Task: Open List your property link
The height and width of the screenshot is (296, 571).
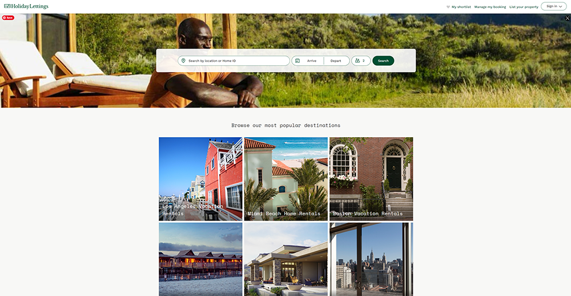Action: click(524, 7)
